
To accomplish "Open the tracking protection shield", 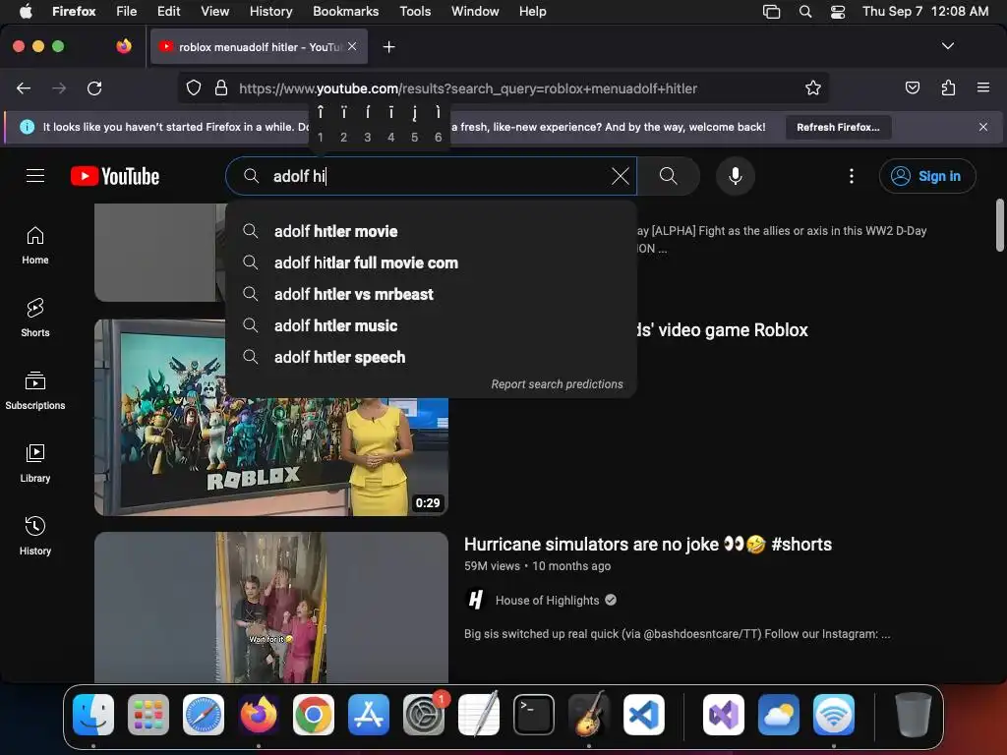I will [194, 87].
